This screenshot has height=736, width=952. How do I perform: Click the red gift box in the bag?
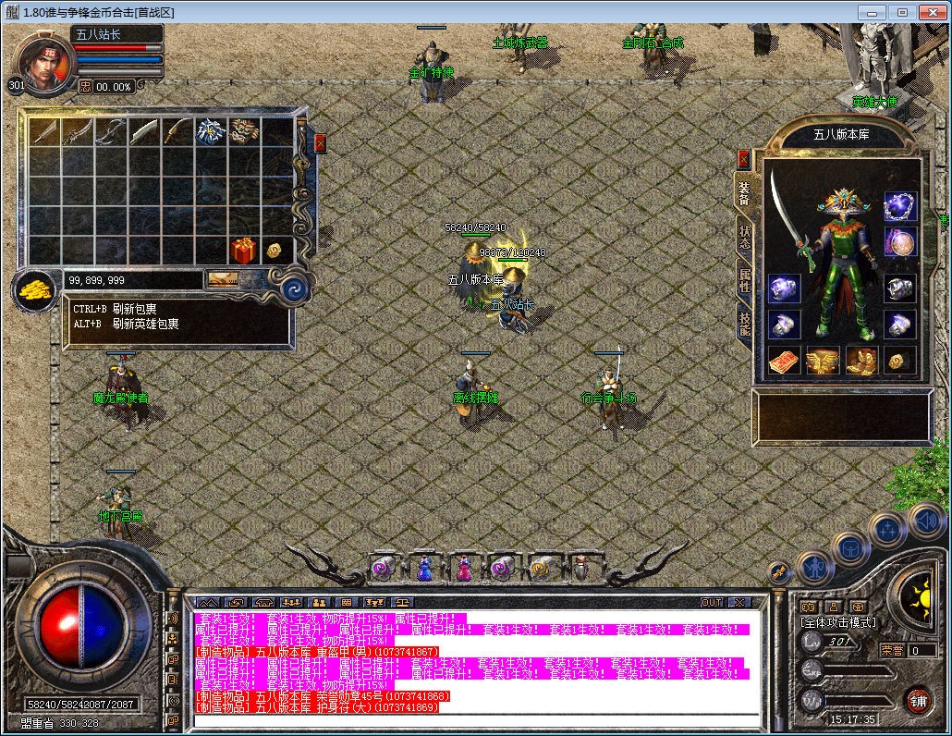pos(243,251)
